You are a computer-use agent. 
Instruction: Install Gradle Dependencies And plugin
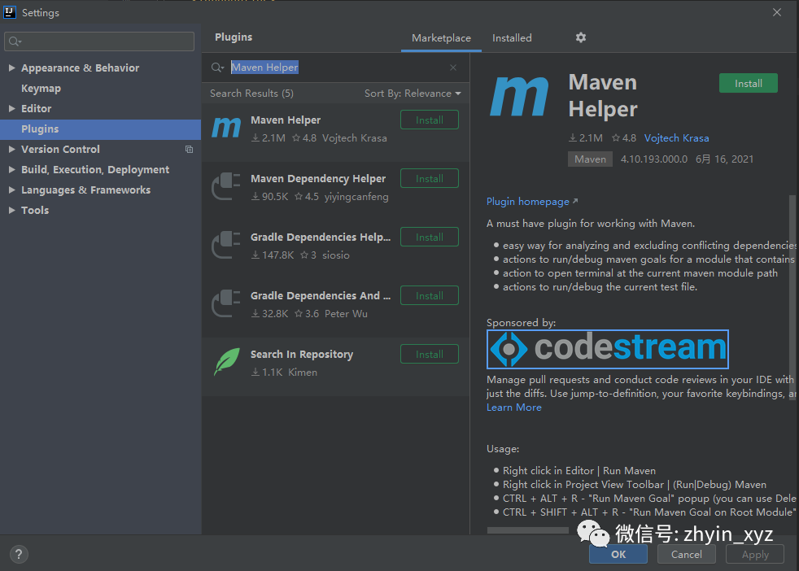coord(429,296)
